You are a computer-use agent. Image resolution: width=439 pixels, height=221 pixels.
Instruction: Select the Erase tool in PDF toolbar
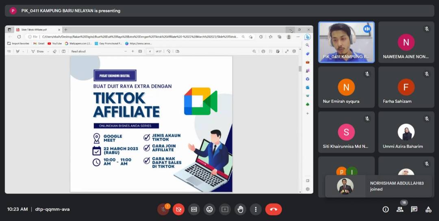tap(55, 51)
